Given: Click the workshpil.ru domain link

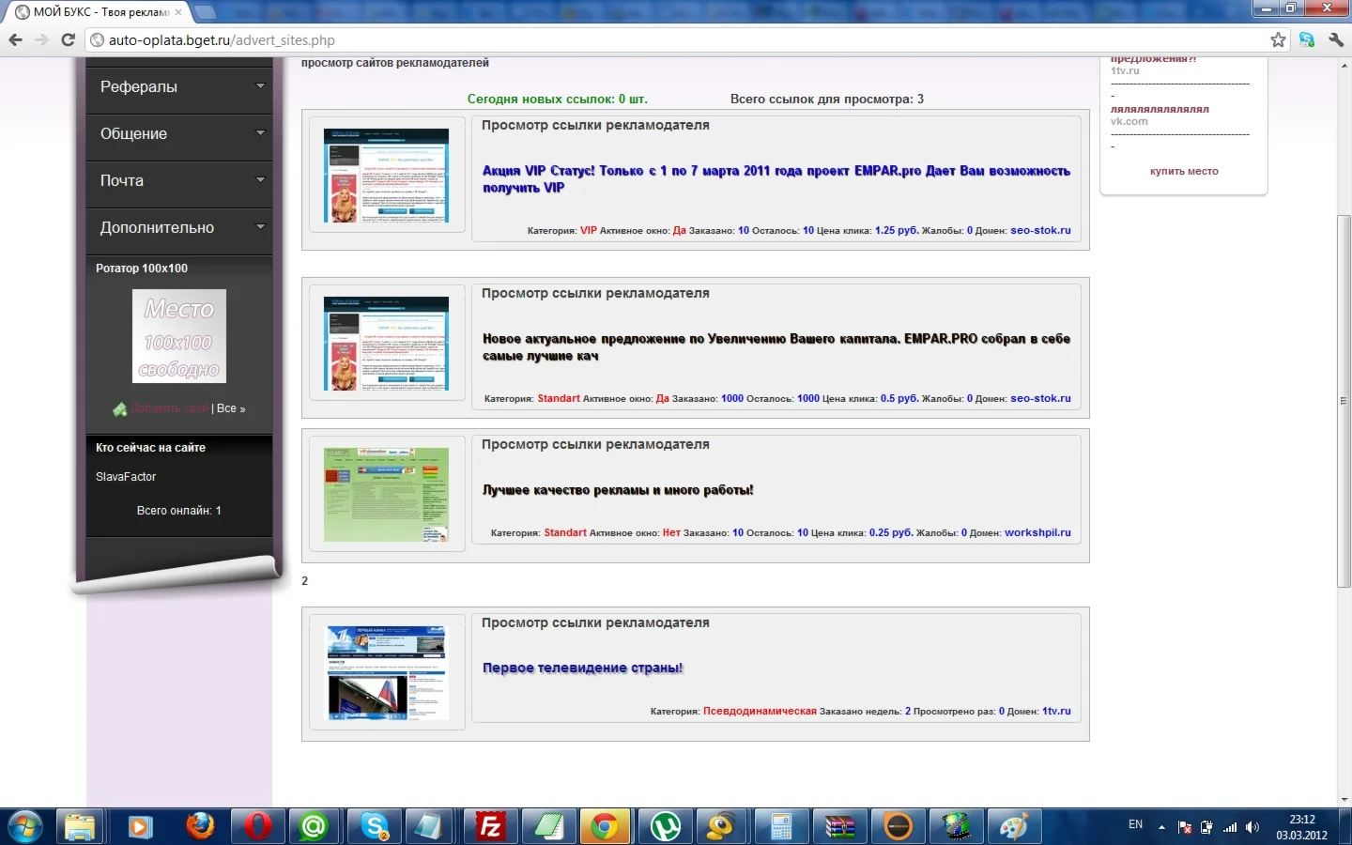Looking at the screenshot, I should tap(1037, 532).
